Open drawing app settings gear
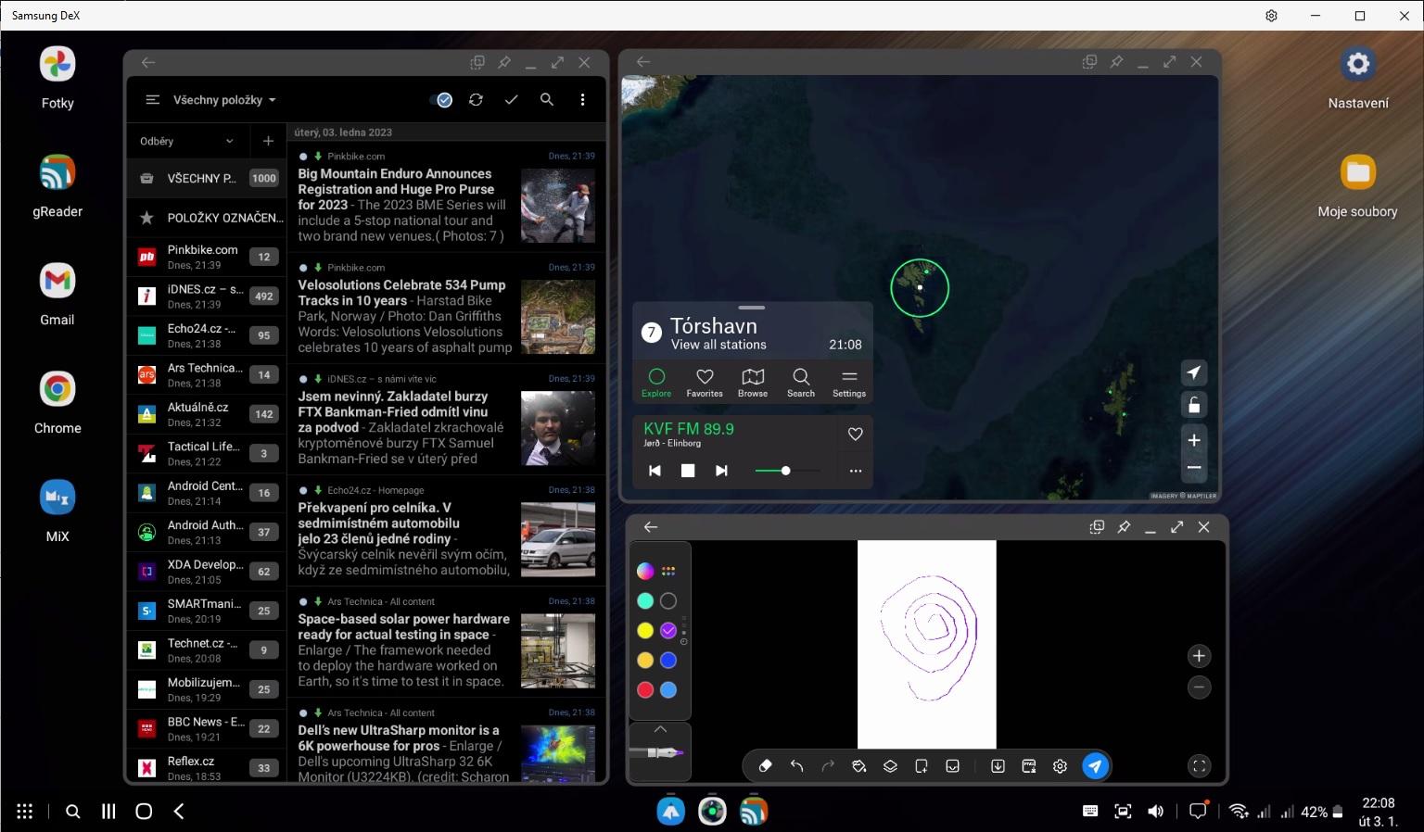Image resolution: width=1424 pixels, height=832 pixels. [x=1060, y=766]
